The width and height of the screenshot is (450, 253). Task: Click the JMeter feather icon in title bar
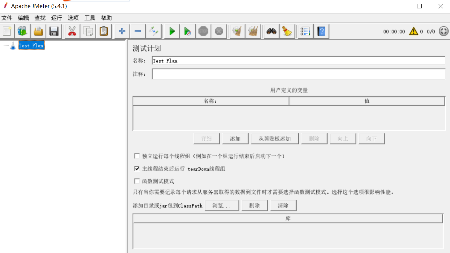[5, 6]
